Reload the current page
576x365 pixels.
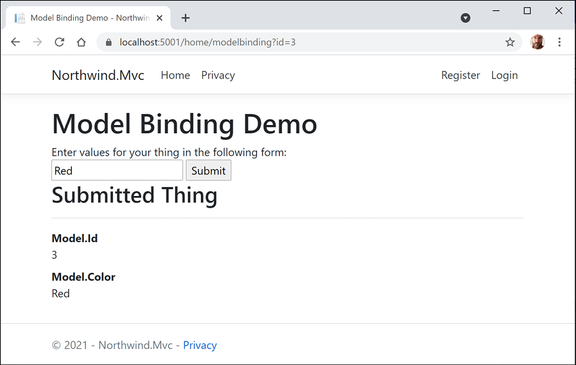(59, 42)
